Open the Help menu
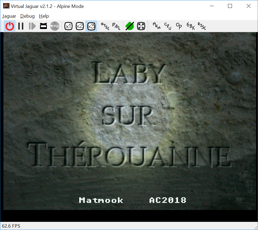The width and height of the screenshot is (258, 230). (x=44, y=16)
